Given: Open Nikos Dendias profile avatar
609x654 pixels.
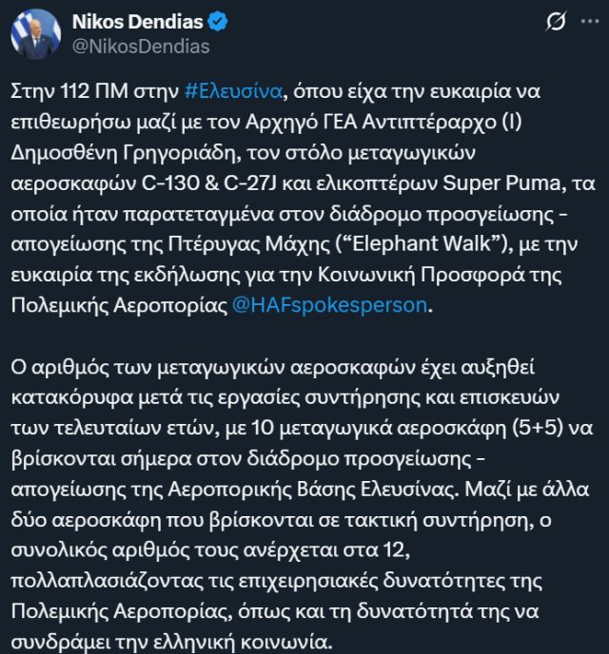Looking at the screenshot, I should click(31, 33).
